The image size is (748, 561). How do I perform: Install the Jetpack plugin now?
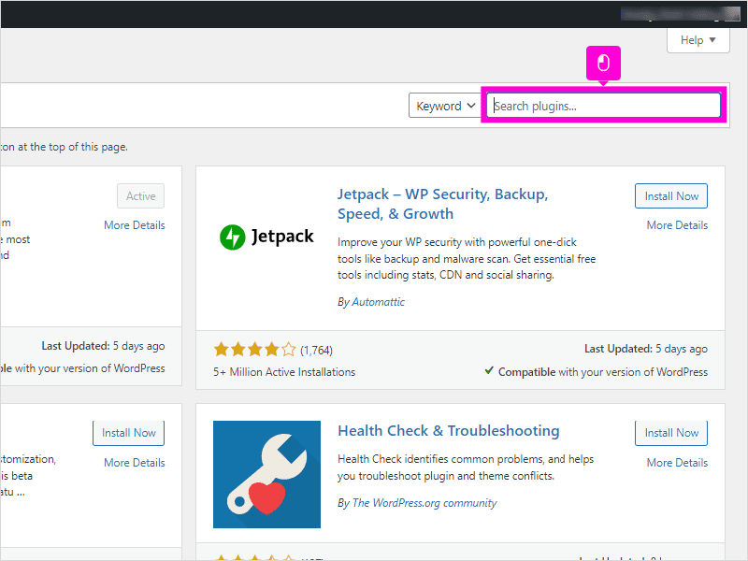coord(671,196)
